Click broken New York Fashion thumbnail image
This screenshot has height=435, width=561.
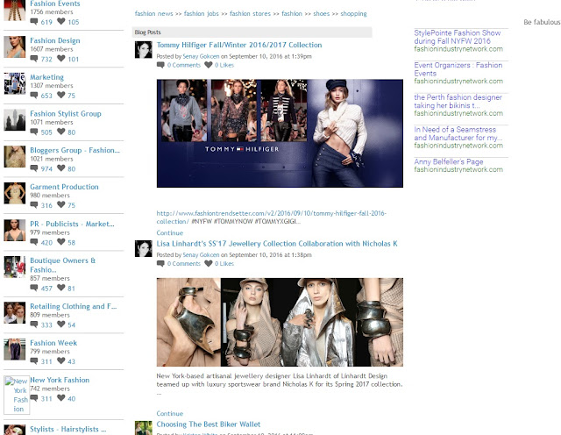(17, 395)
